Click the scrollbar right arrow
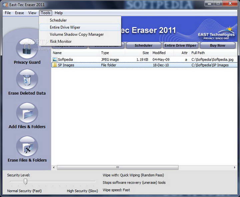This screenshot has width=240, height=197. 235,167
